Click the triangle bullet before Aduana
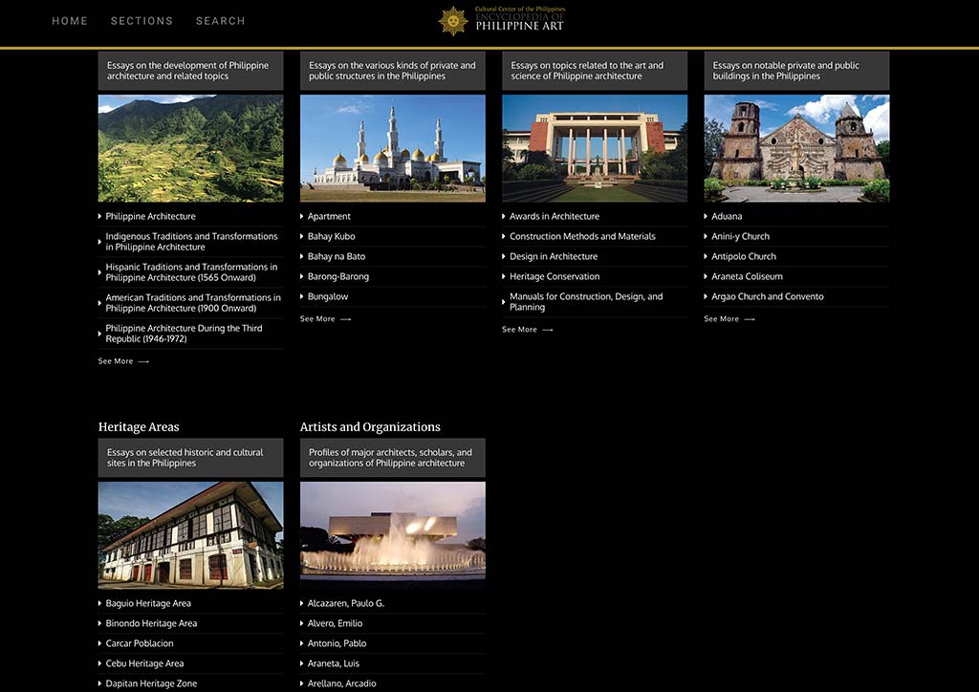 pos(707,216)
